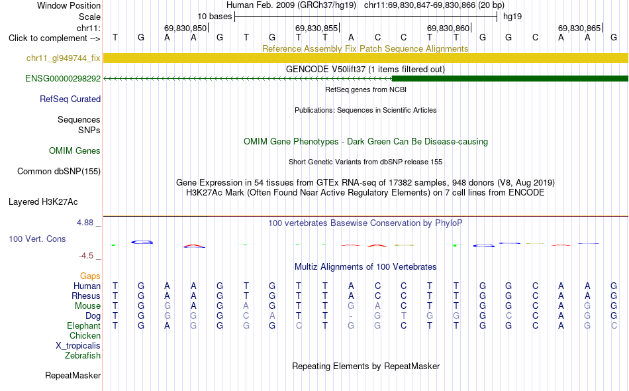Click the Zebrafish species label

83,356
